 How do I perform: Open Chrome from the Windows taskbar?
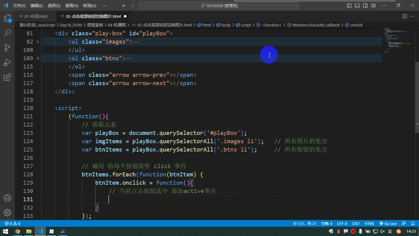[18, 231]
